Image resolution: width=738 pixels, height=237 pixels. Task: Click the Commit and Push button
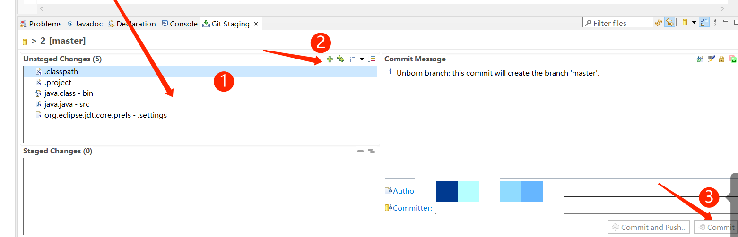click(649, 227)
